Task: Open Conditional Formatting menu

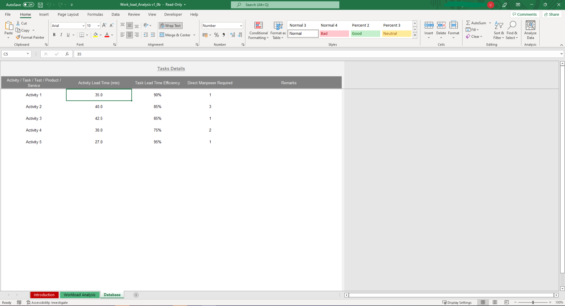Action: click(x=258, y=30)
